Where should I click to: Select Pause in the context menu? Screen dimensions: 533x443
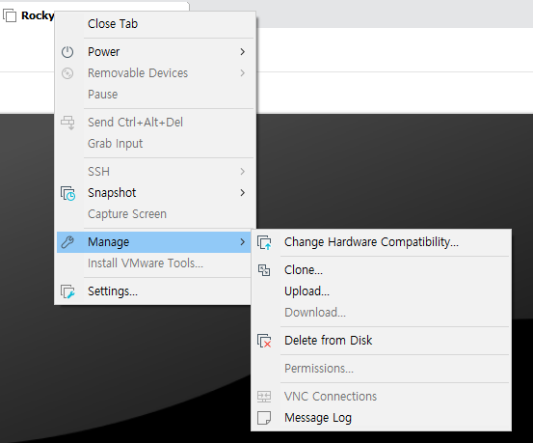pyautogui.click(x=155, y=94)
